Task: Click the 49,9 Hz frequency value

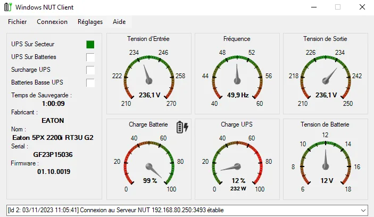Action: (x=238, y=95)
